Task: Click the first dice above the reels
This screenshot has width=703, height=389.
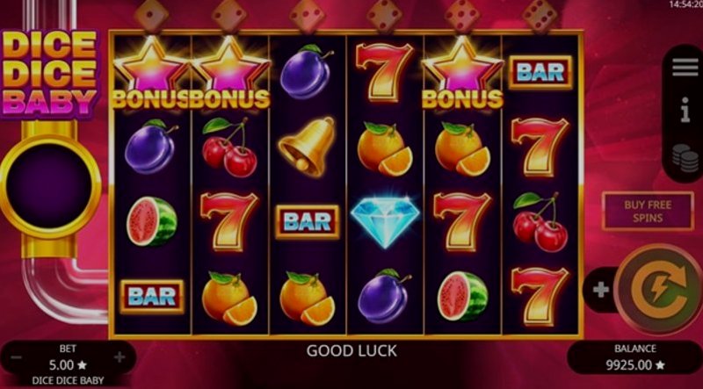Action: (x=151, y=16)
